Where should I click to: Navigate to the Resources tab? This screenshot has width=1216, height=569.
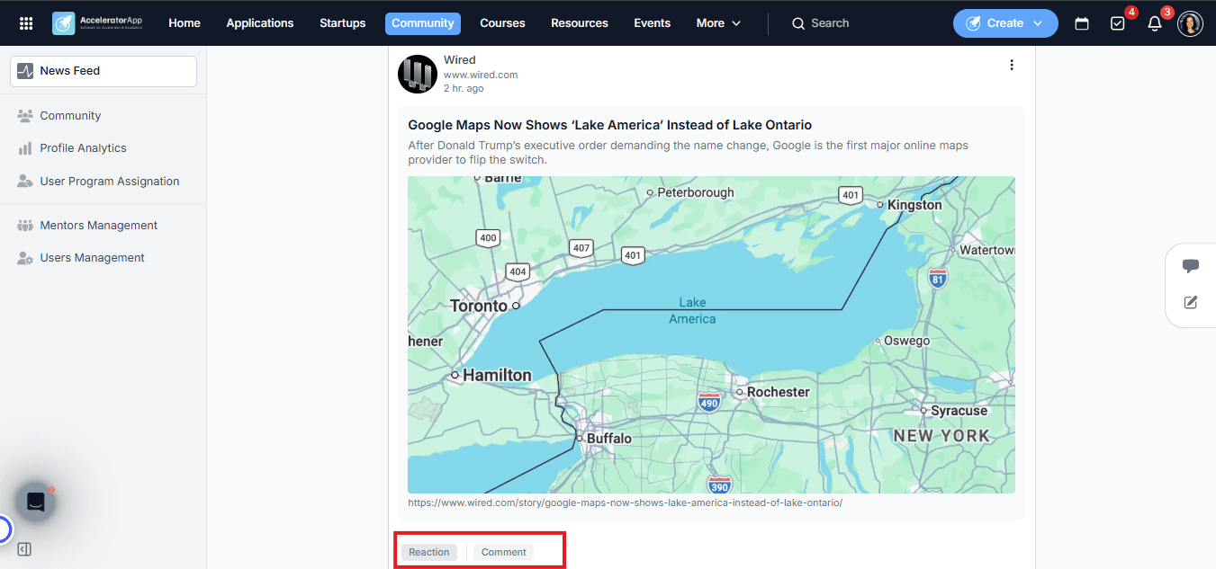(x=580, y=23)
